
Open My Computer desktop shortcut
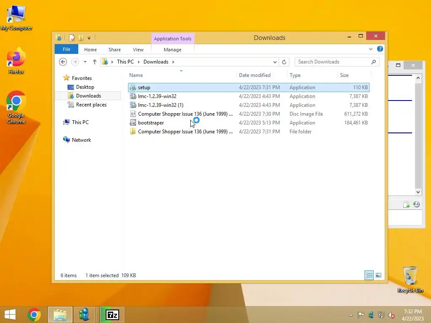16,18
